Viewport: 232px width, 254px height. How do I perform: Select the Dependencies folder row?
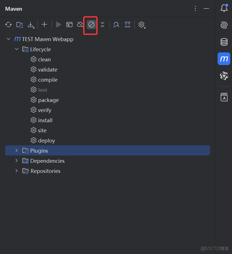(x=108, y=161)
